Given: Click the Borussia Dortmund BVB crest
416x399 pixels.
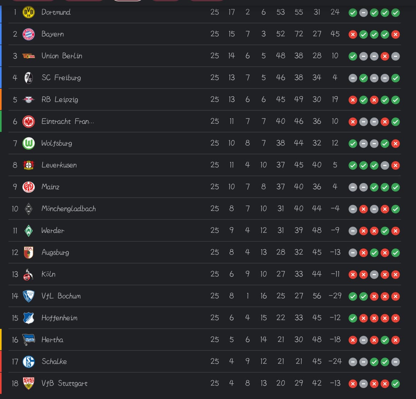Looking at the screenshot, I should tap(28, 12).
